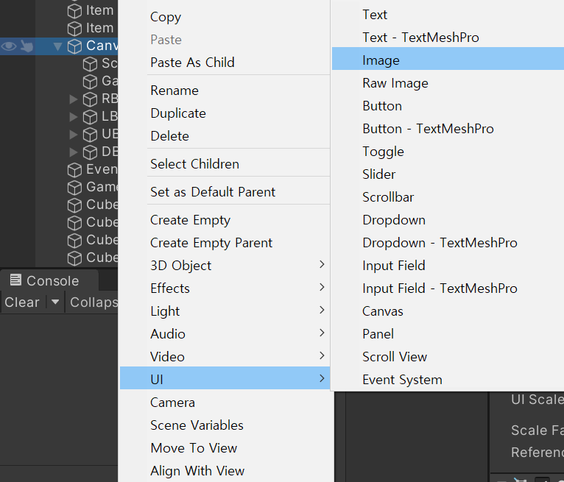Open the Video submenu
Screen dimensions: 564x482
point(225,357)
